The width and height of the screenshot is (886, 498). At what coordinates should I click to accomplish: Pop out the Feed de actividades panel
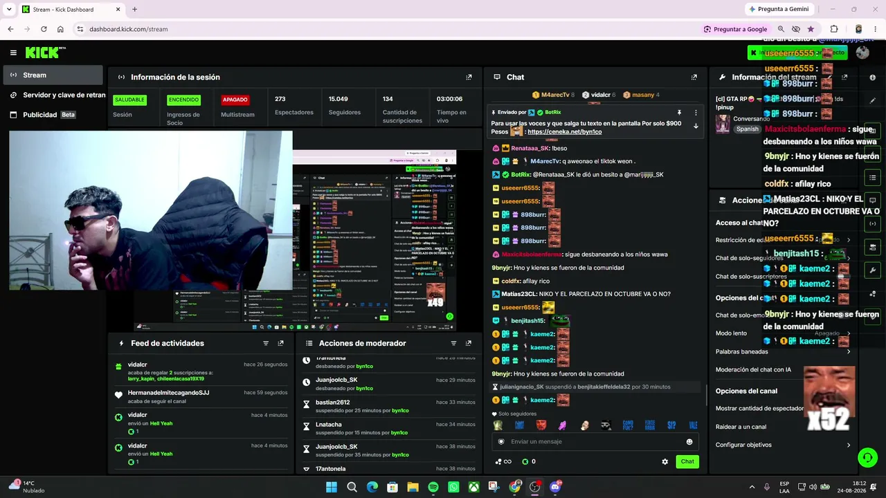click(x=280, y=343)
